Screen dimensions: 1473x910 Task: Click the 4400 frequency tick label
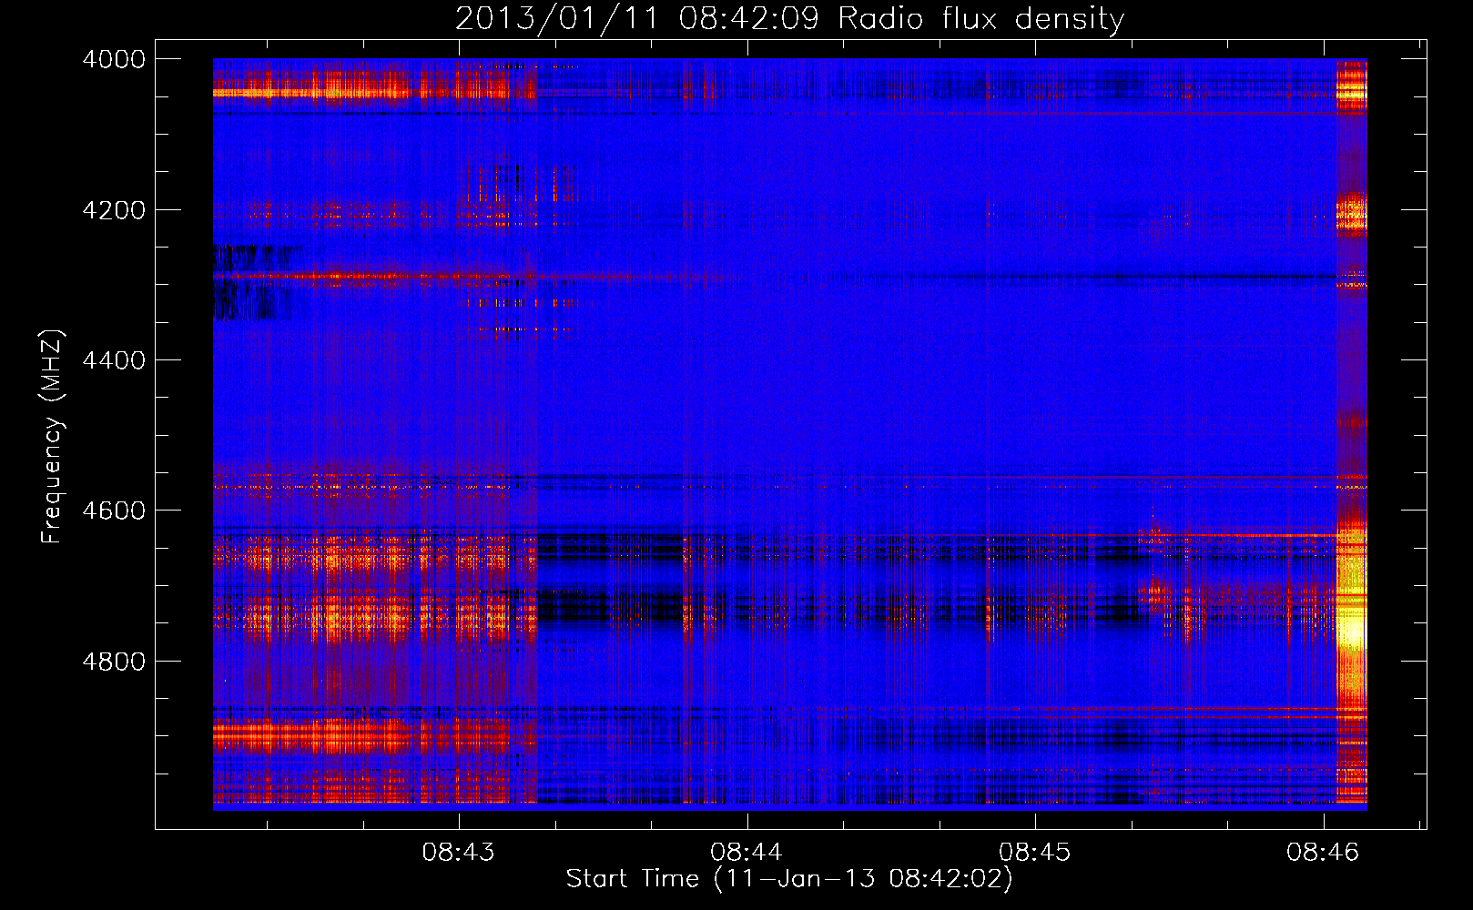tap(114, 360)
